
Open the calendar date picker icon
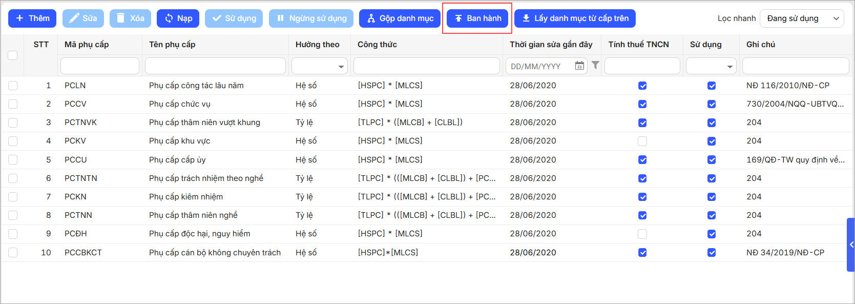point(579,66)
